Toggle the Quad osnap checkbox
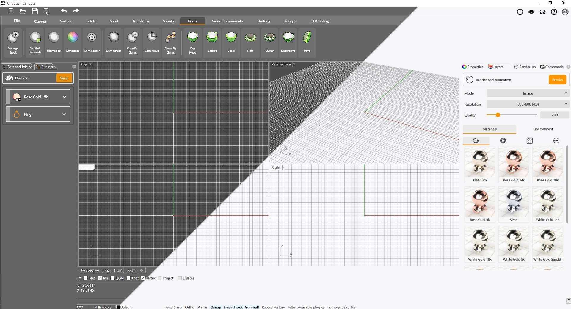This screenshot has height=309, width=571. 112,278
